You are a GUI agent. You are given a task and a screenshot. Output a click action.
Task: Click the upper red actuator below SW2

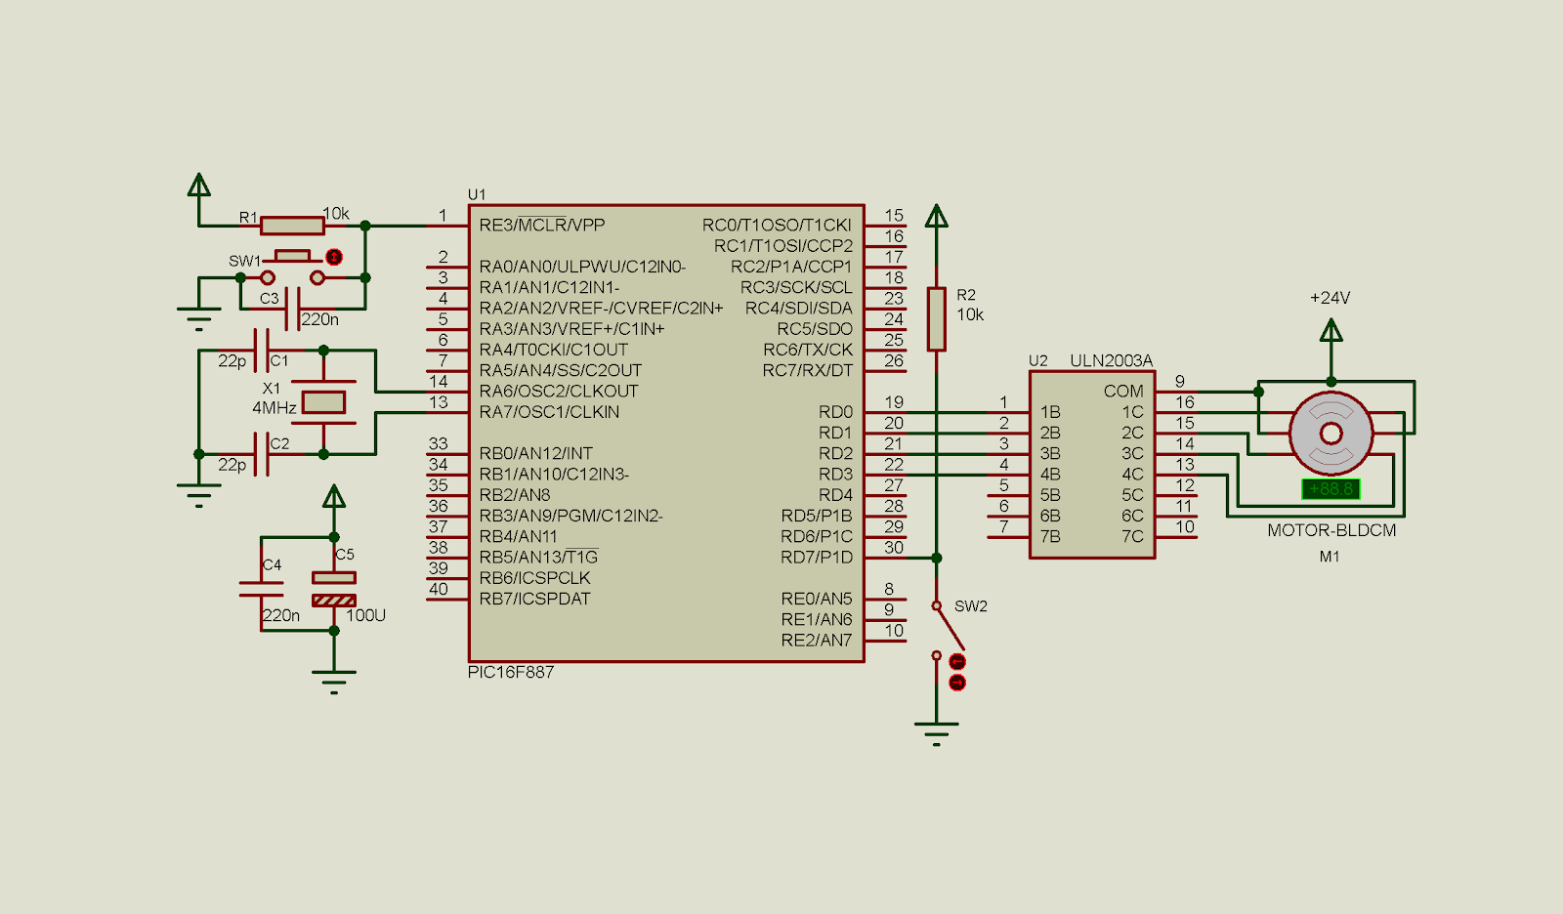(957, 662)
